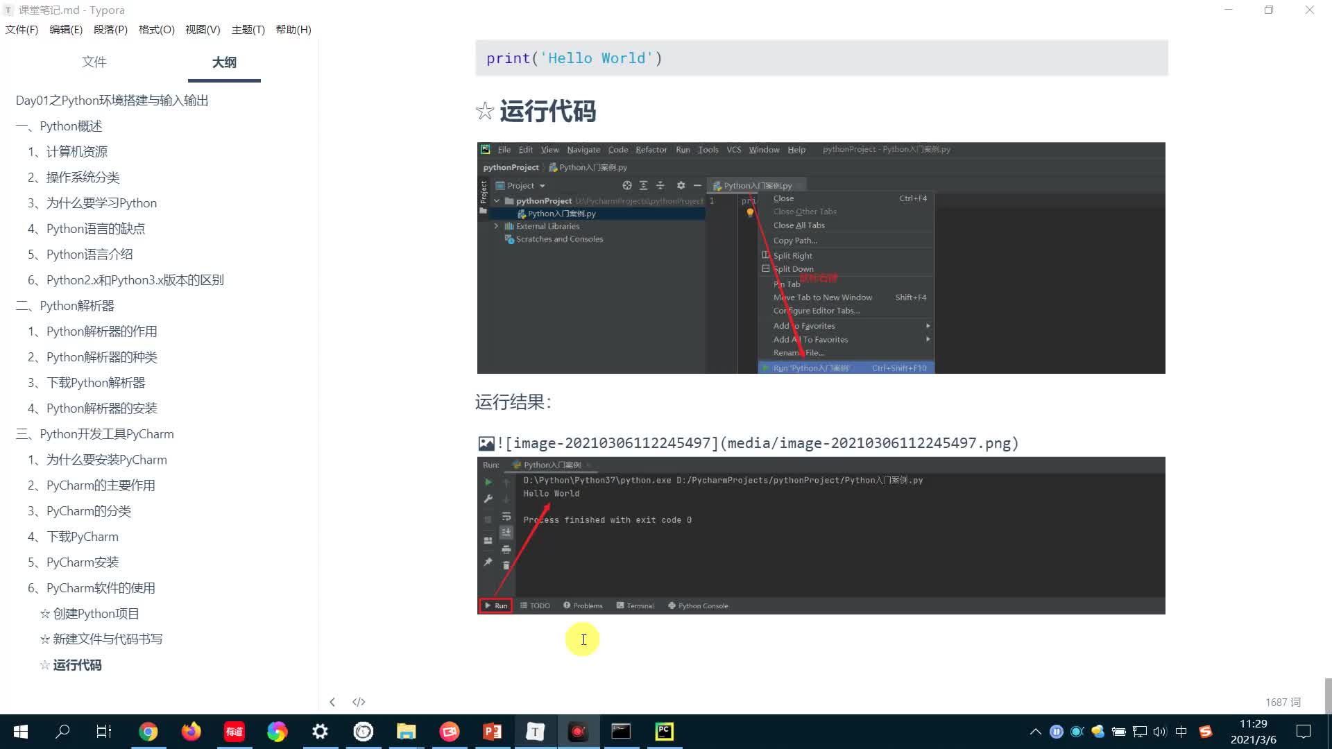Open the 格式(O) menu

pos(157,30)
